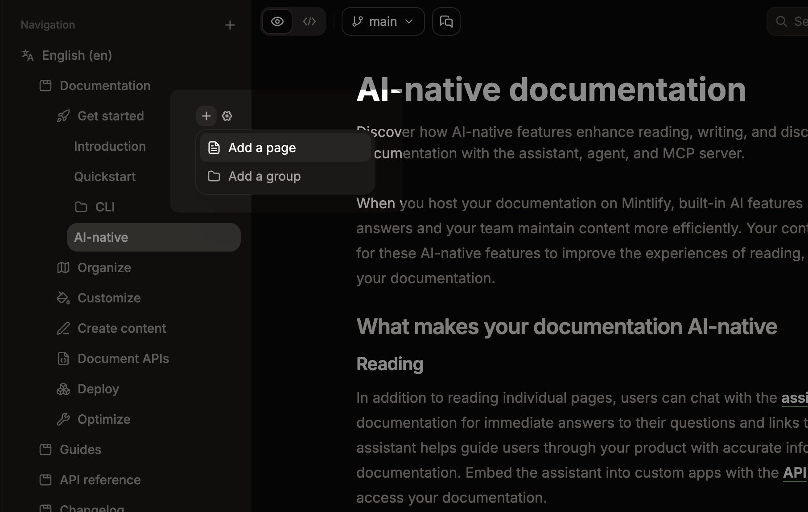Click the page icon in Add a page

[214, 148]
